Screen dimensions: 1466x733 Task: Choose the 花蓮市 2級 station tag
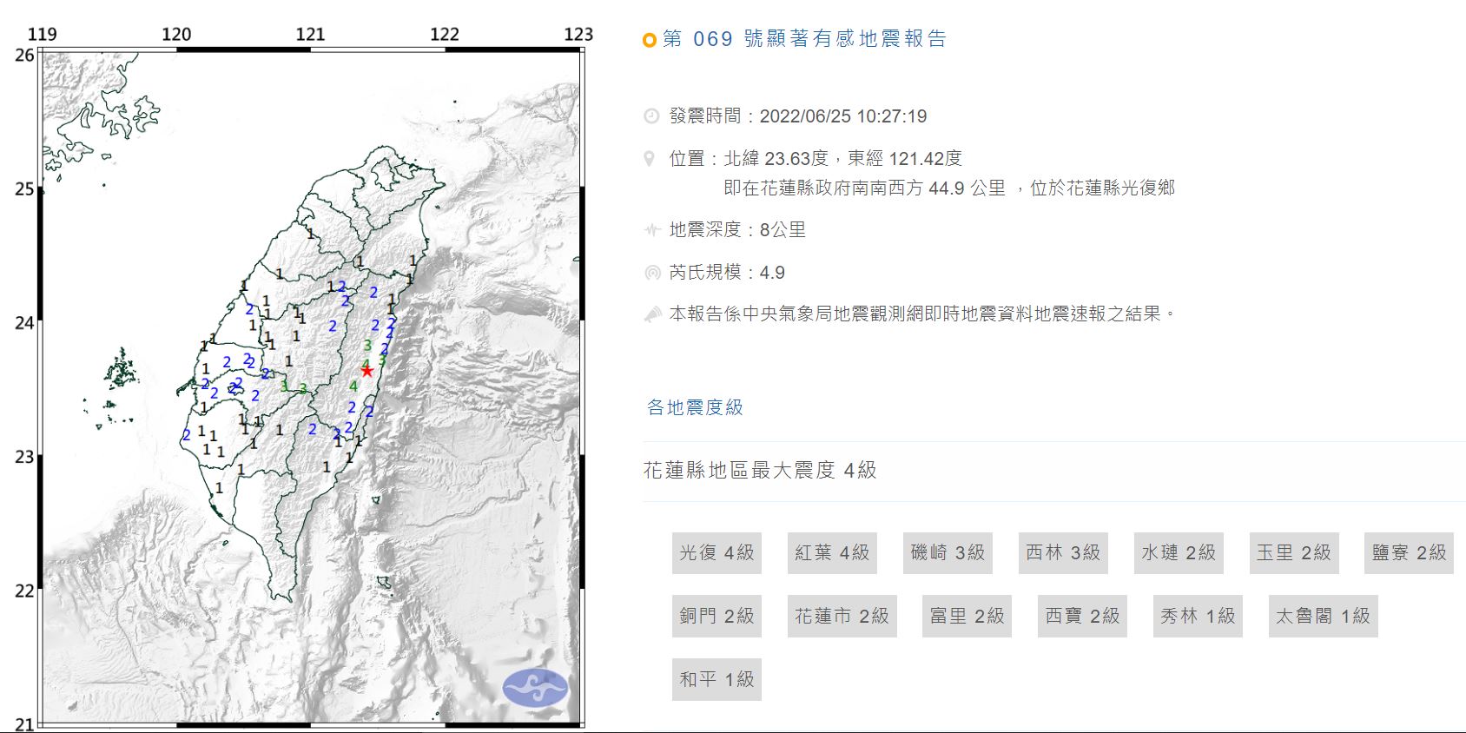pyautogui.click(x=842, y=617)
